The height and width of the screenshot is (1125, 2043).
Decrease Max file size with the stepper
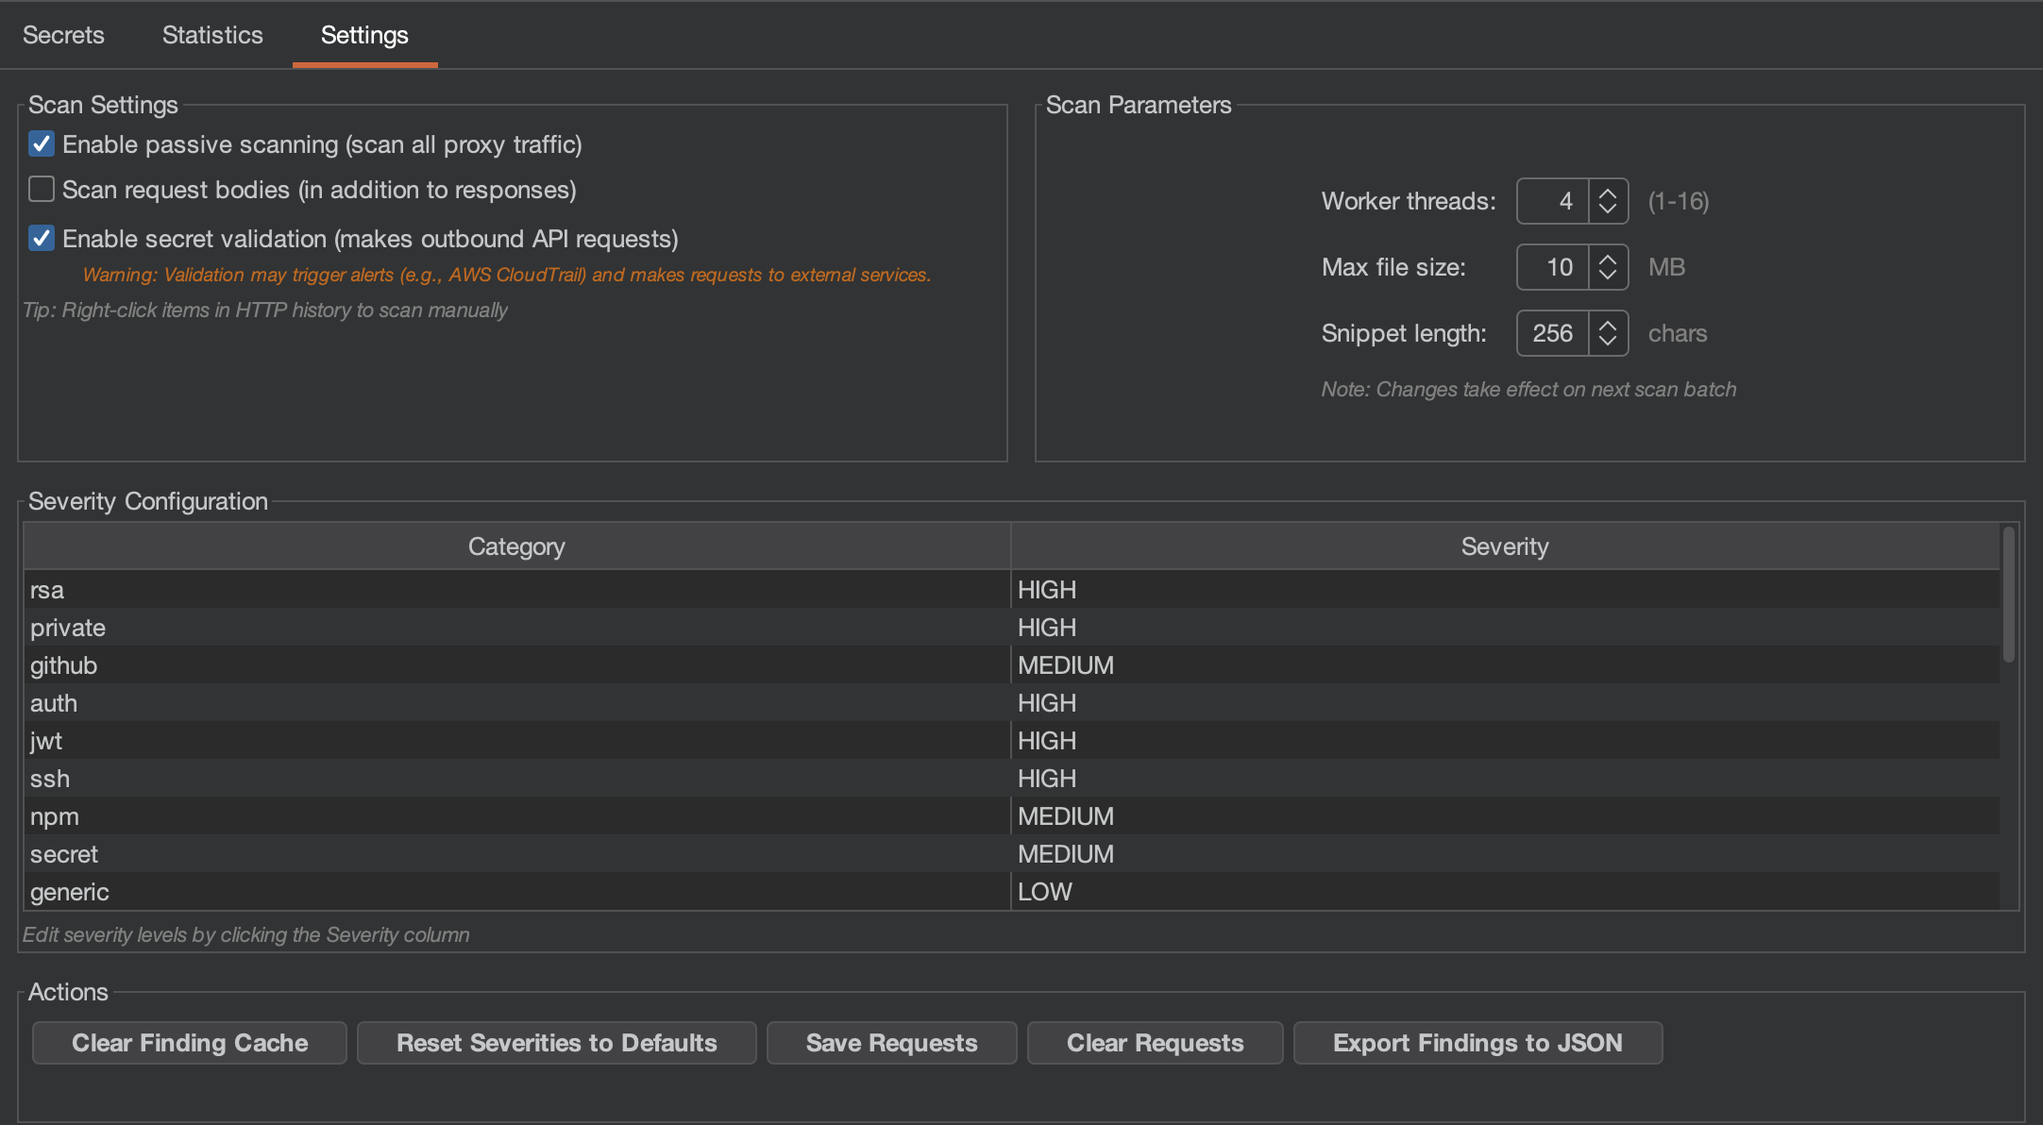pyautogui.click(x=1608, y=277)
